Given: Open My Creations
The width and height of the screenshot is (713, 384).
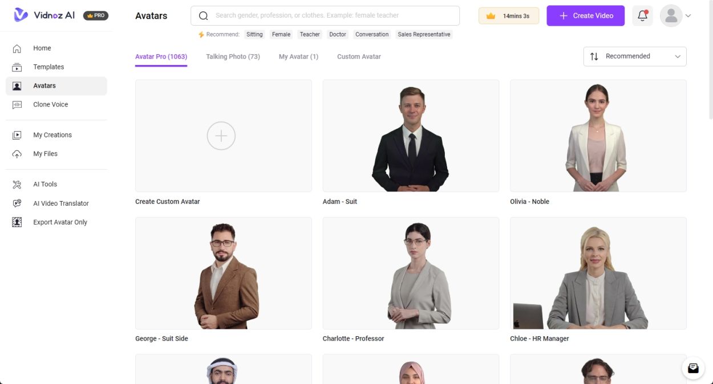Looking at the screenshot, I should tap(52, 134).
